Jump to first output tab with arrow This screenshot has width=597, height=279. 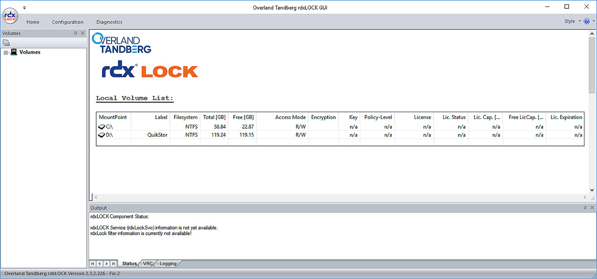(x=92, y=264)
